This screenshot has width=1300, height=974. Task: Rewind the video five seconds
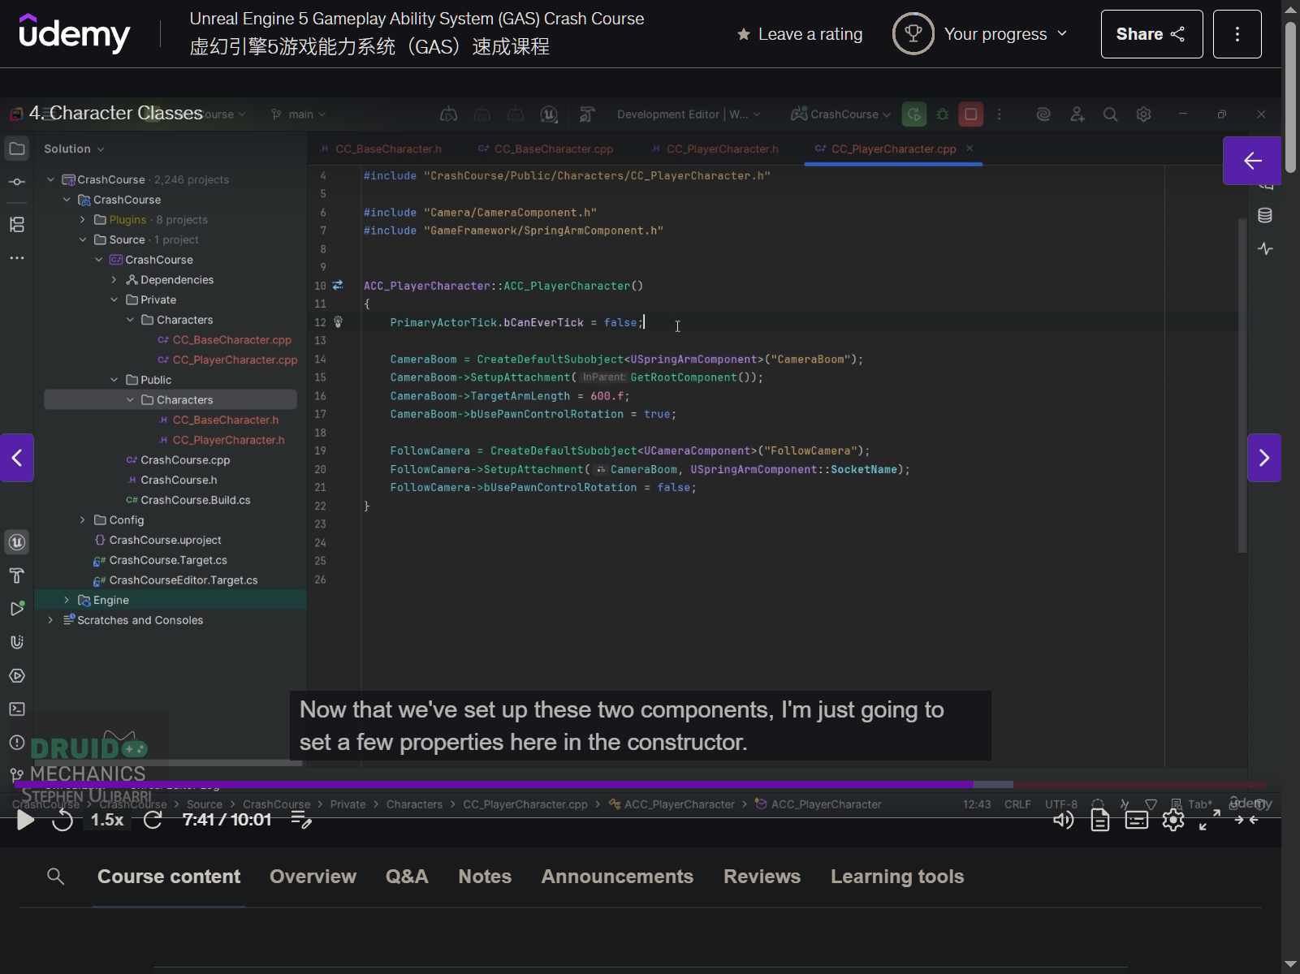pos(63,820)
